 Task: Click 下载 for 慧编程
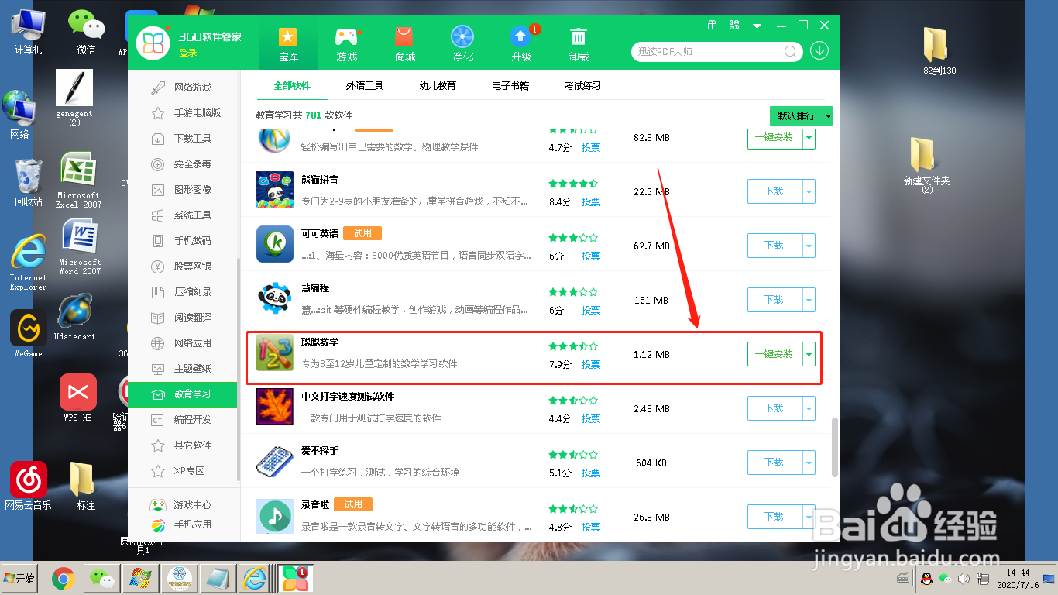coord(775,300)
